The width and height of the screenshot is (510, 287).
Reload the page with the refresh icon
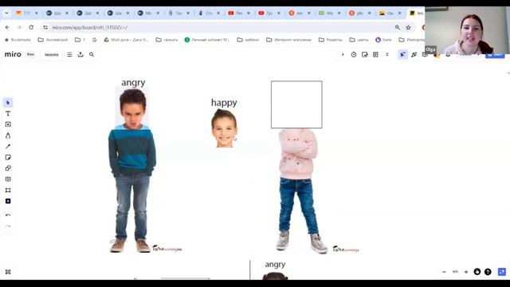[x=31, y=27]
